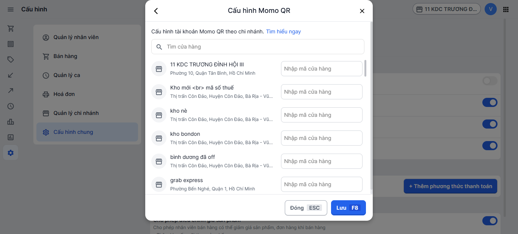The width and height of the screenshot is (518, 234).
Task: Click the price tag sidebar icon
Action: pos(11,60)
